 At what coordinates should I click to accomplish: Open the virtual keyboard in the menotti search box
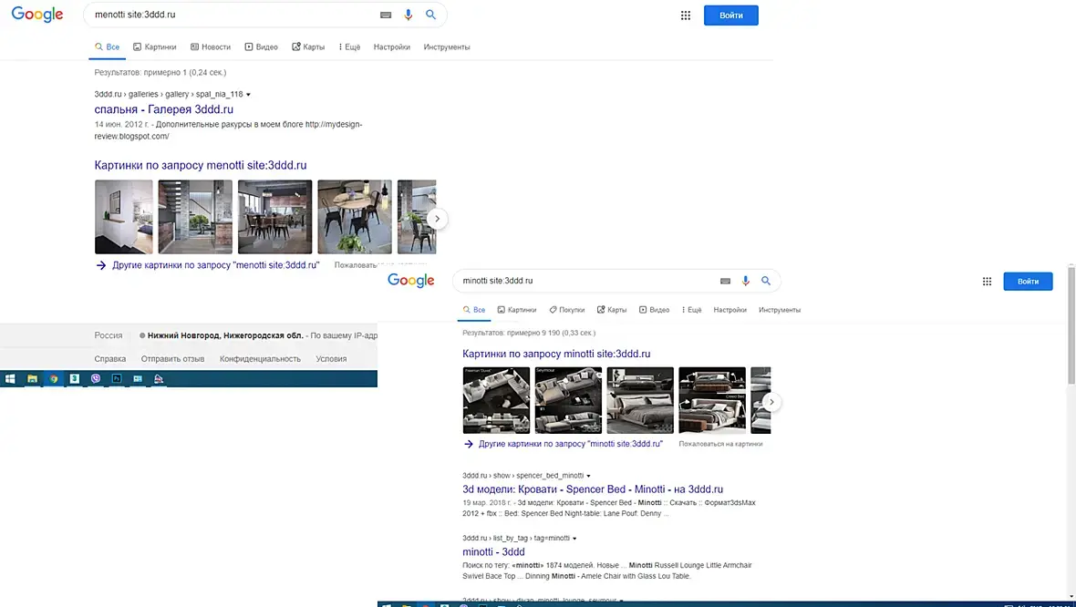click(386, 15)
